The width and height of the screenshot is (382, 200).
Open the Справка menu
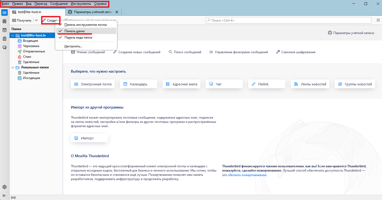100,4
